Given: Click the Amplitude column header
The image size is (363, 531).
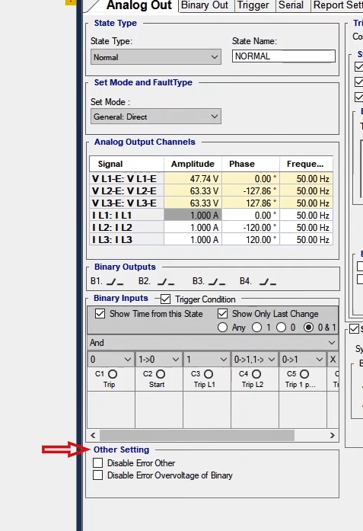Looking at the screenshot, I should [193, 164].
